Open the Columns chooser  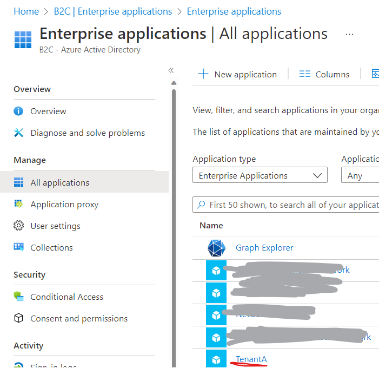click(324, 74)
